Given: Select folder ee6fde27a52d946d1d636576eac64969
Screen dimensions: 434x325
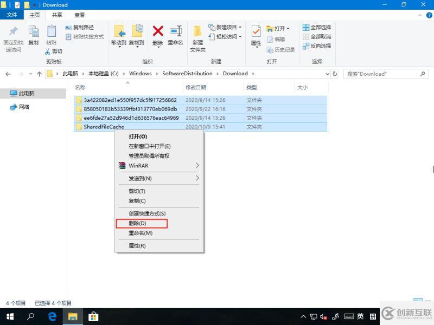Looking at the screenshot, I should pos(201,118).
